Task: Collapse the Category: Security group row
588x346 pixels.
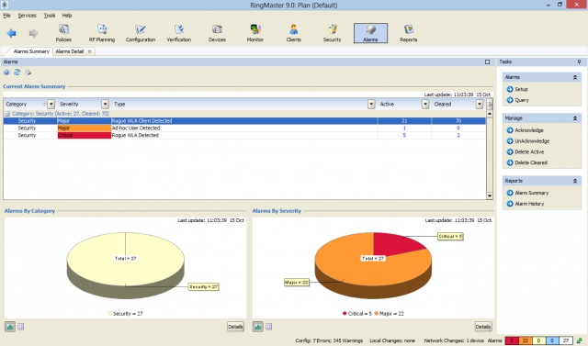Action: point(7,114)
